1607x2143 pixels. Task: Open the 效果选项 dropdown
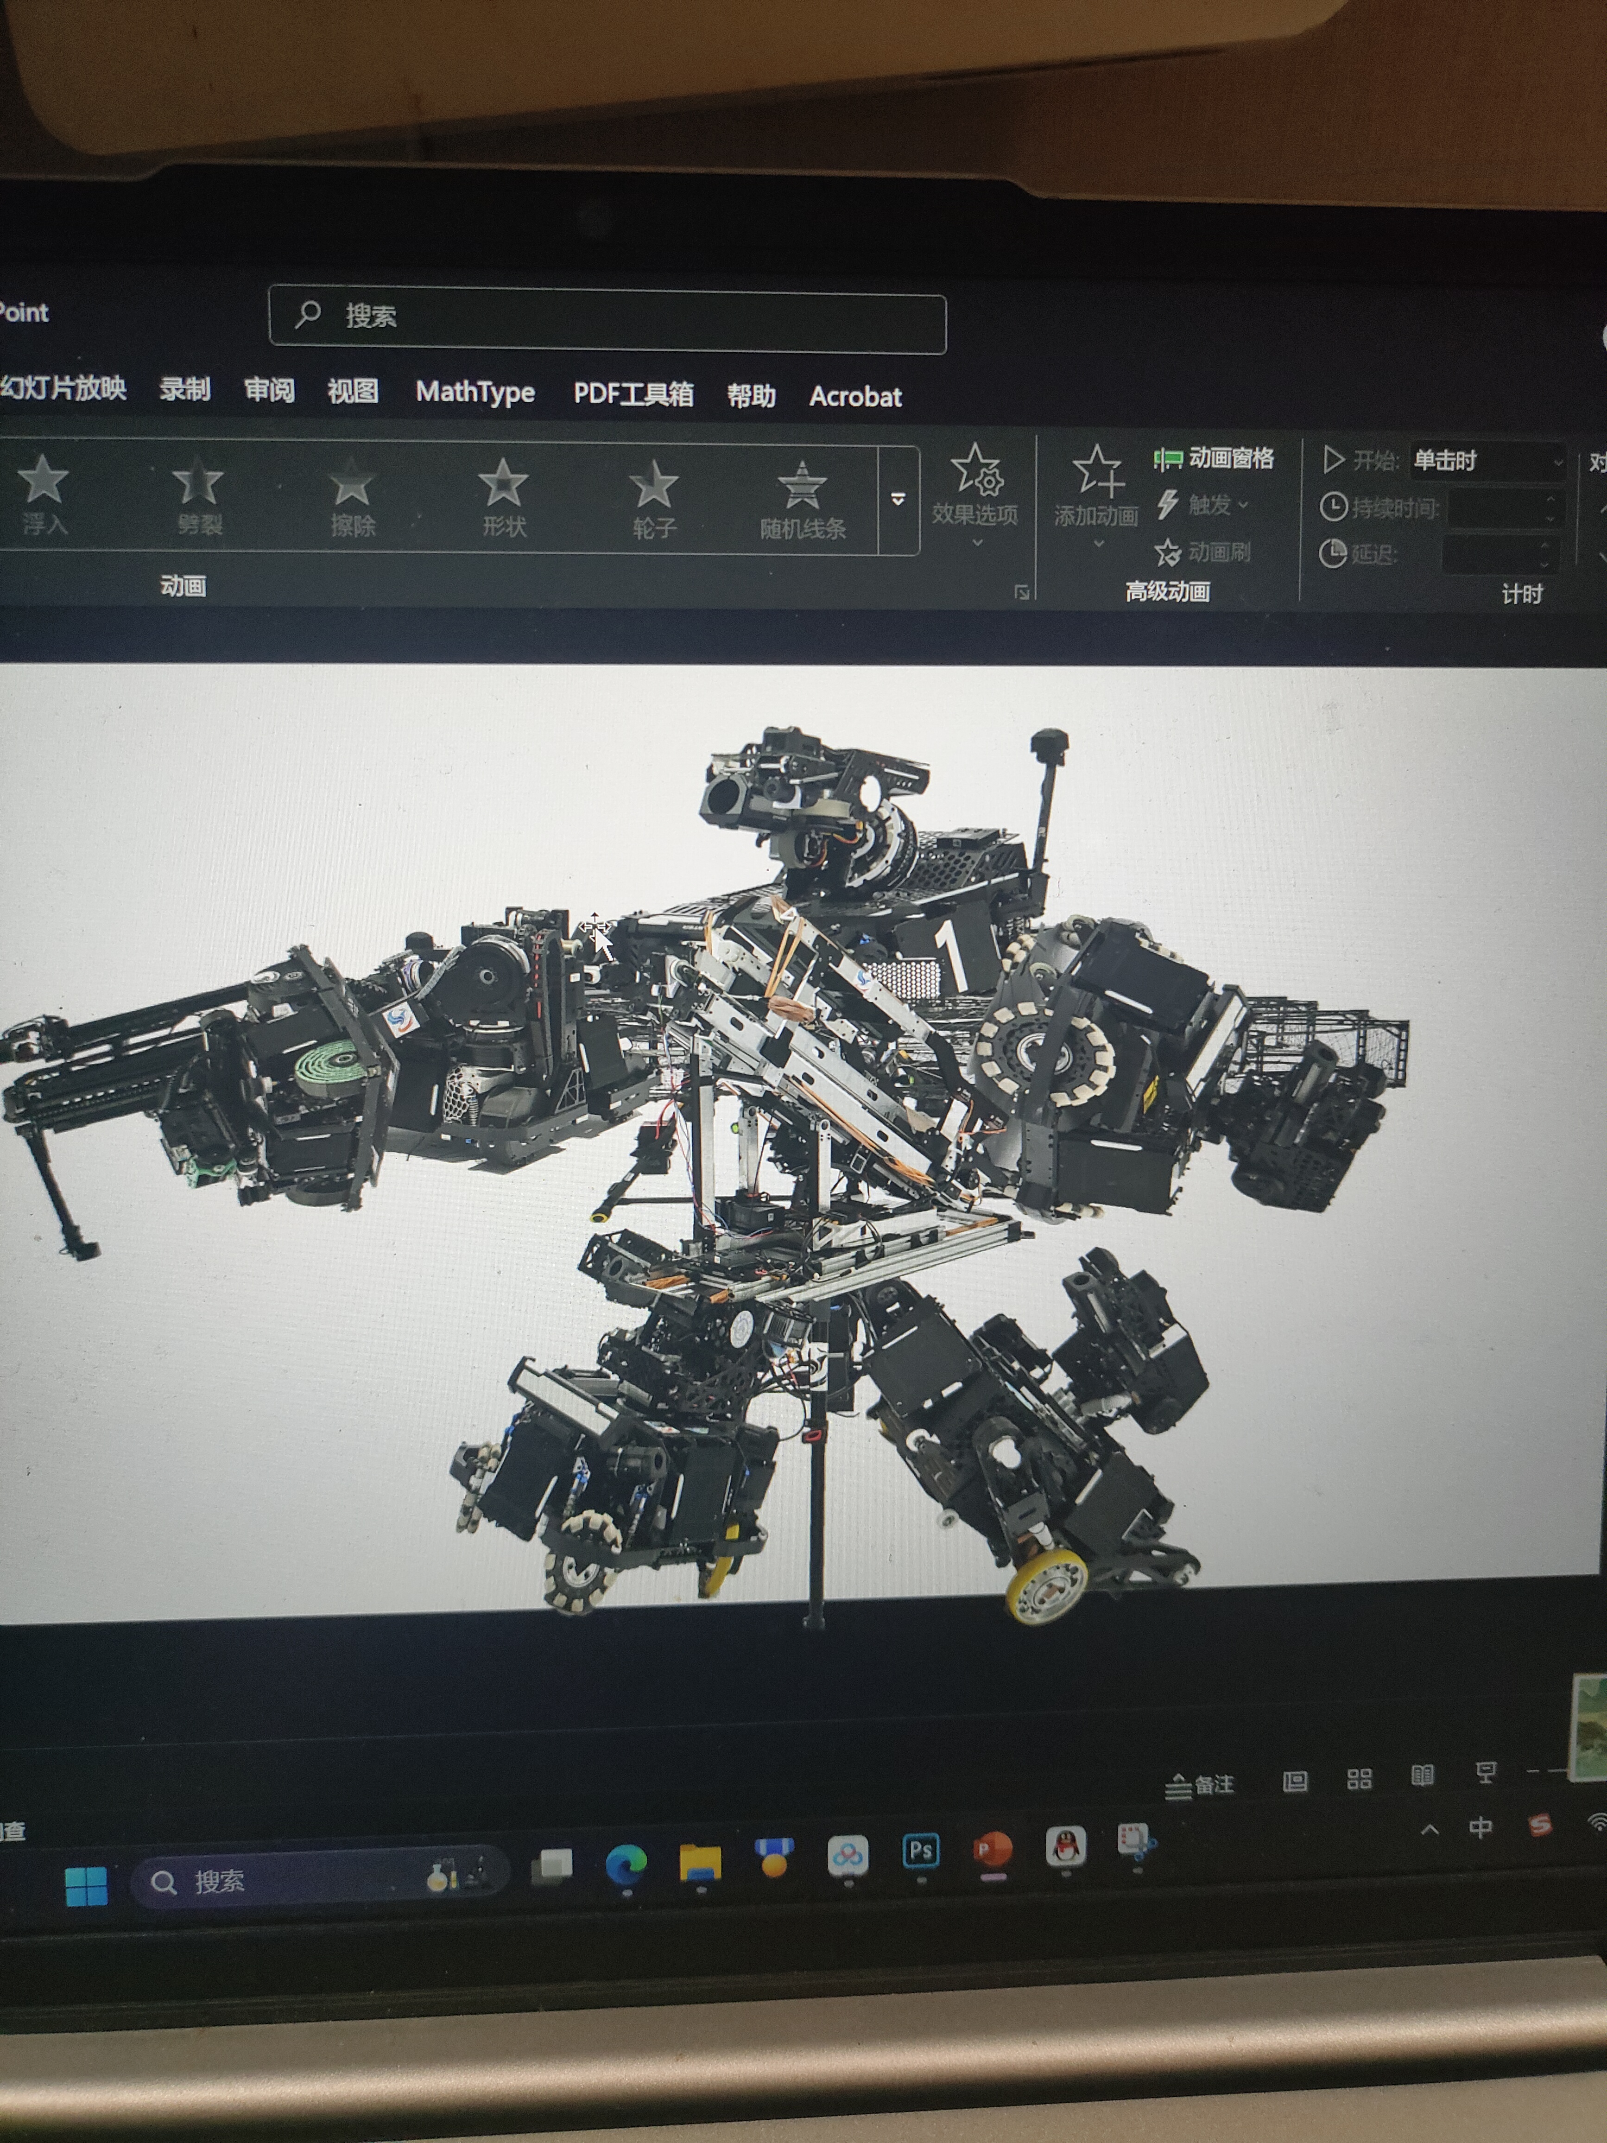point(974,495)
